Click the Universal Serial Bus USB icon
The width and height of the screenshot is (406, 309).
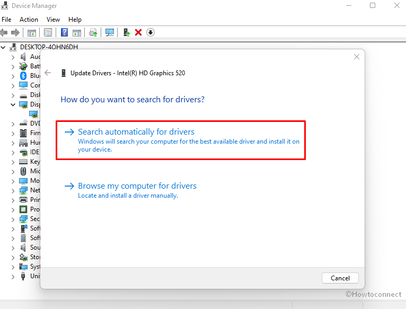click(x=23, y=276)
